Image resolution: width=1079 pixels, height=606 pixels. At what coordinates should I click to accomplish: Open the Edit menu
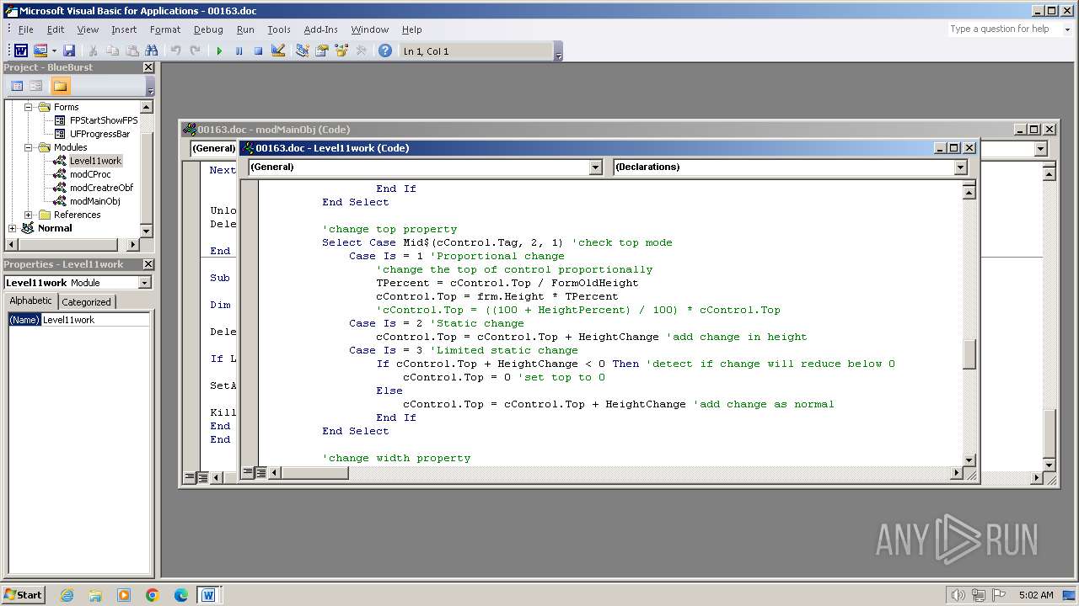(56, 29)
